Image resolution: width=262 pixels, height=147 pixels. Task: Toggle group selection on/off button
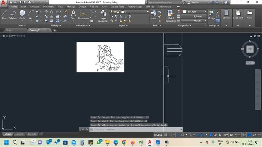coord(217,21)
